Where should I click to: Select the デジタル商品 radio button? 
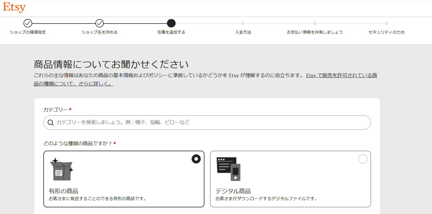(363, 159)
